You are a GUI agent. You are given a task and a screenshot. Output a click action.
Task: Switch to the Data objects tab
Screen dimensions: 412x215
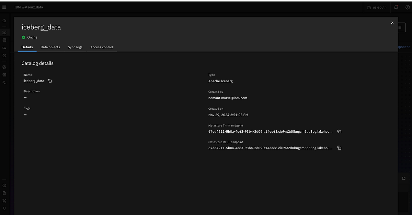coord(50,47)
